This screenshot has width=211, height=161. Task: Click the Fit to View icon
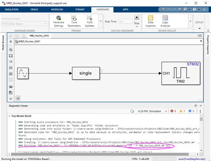(x=11, y=56)
